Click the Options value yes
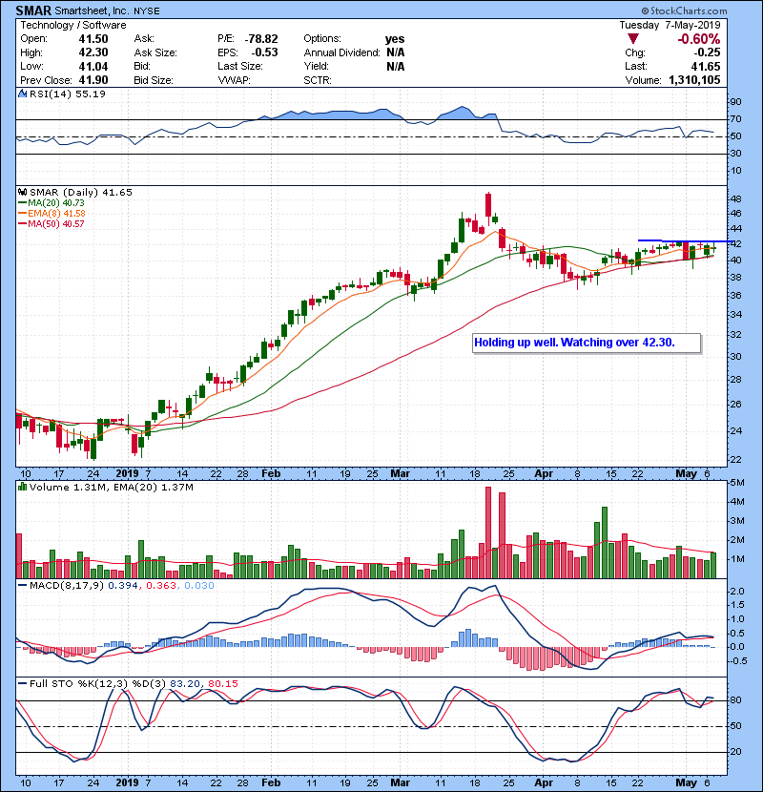763x792 pixels. click(x=395, y=39)
